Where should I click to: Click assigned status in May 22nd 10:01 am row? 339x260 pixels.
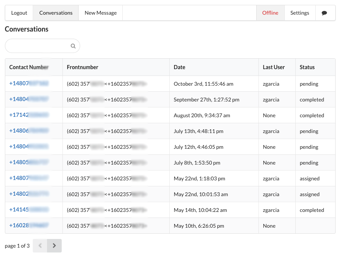coord(309,194)
